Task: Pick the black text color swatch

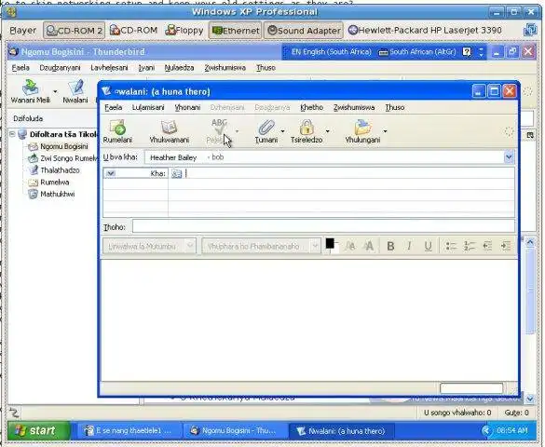Action: tap(330, 243)
